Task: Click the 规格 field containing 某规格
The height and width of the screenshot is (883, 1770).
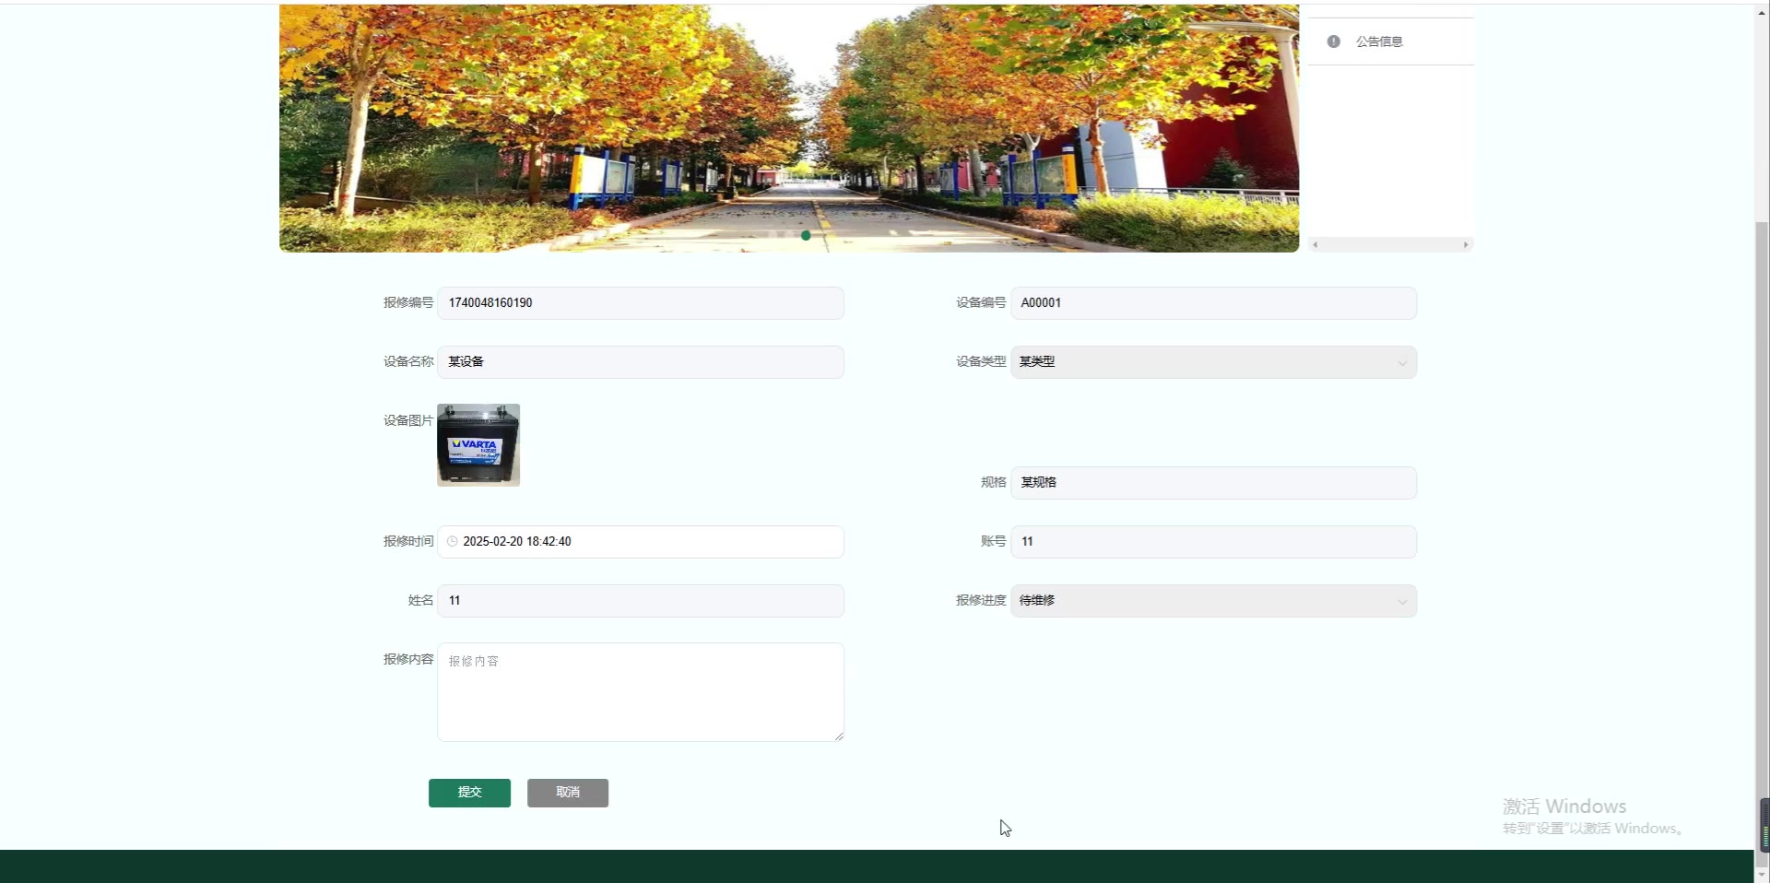Action: click(x=1212, y=483)
